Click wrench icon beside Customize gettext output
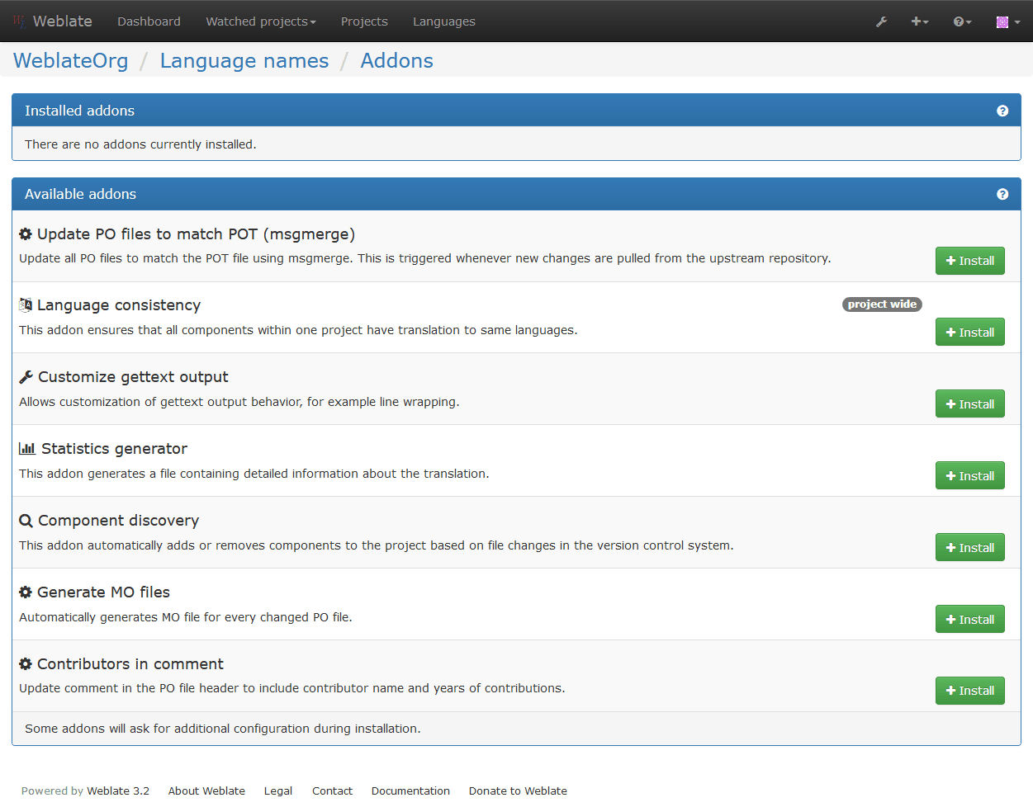 click(26, 377)
